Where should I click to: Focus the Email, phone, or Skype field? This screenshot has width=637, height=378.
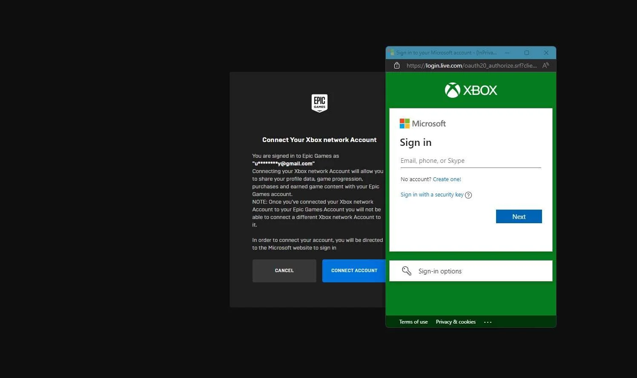tap(471, 161)
